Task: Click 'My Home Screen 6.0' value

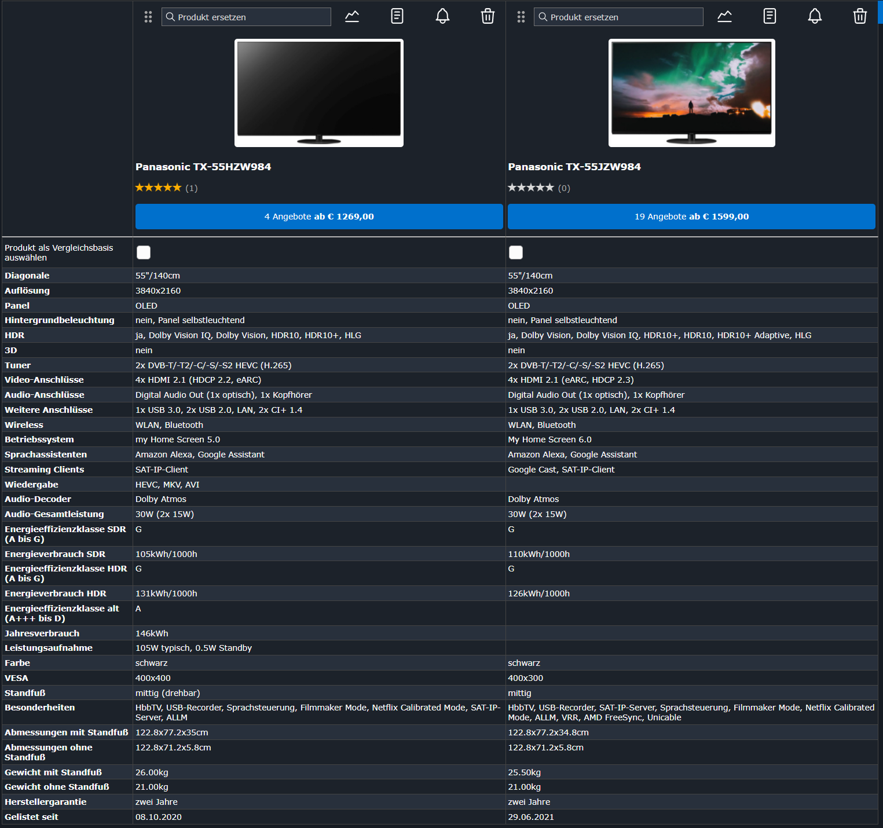Action: [549, 439]
